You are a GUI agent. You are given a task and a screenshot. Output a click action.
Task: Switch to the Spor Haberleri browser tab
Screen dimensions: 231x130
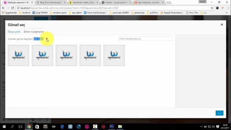coord(149,3)
